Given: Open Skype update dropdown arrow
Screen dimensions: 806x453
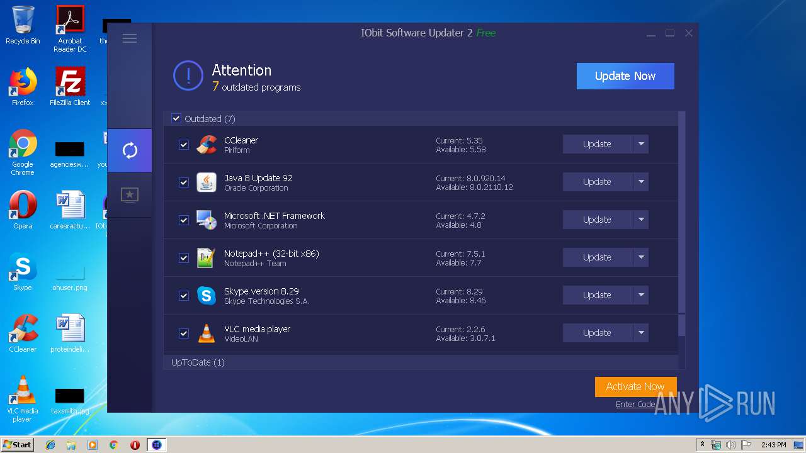Looking at the screenshot, I should coord(640,295).
